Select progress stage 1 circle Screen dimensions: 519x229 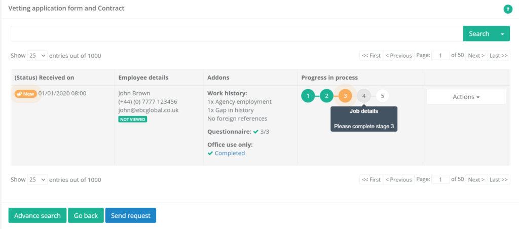(308, 96)
